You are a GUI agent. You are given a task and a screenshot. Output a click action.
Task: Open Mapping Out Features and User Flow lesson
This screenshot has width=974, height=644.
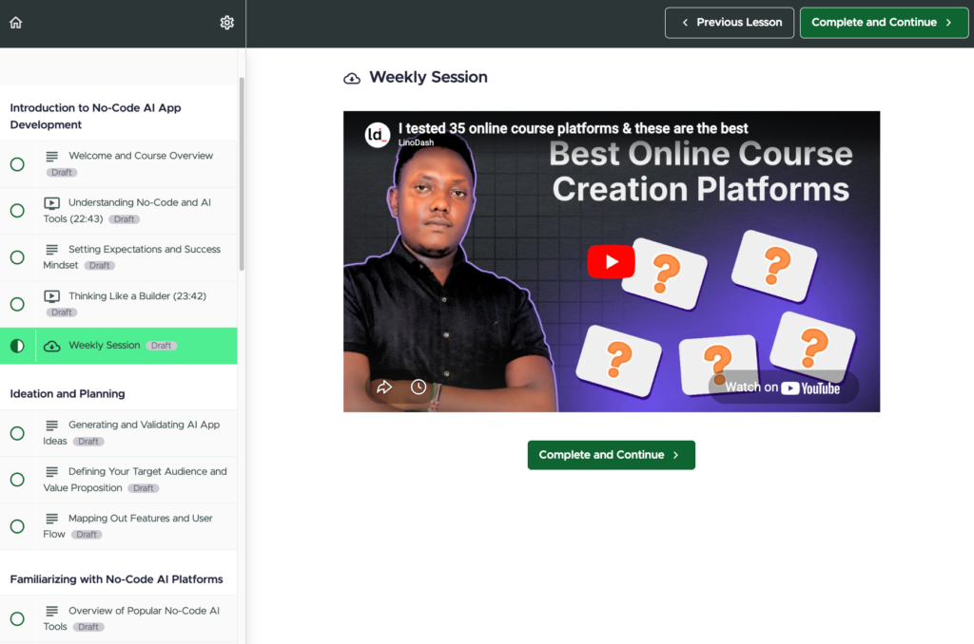pos(140,519)
